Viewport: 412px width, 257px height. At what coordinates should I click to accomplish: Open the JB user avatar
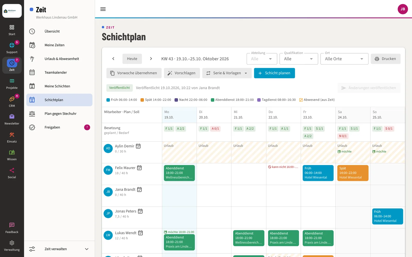click(x=403, y=9)
